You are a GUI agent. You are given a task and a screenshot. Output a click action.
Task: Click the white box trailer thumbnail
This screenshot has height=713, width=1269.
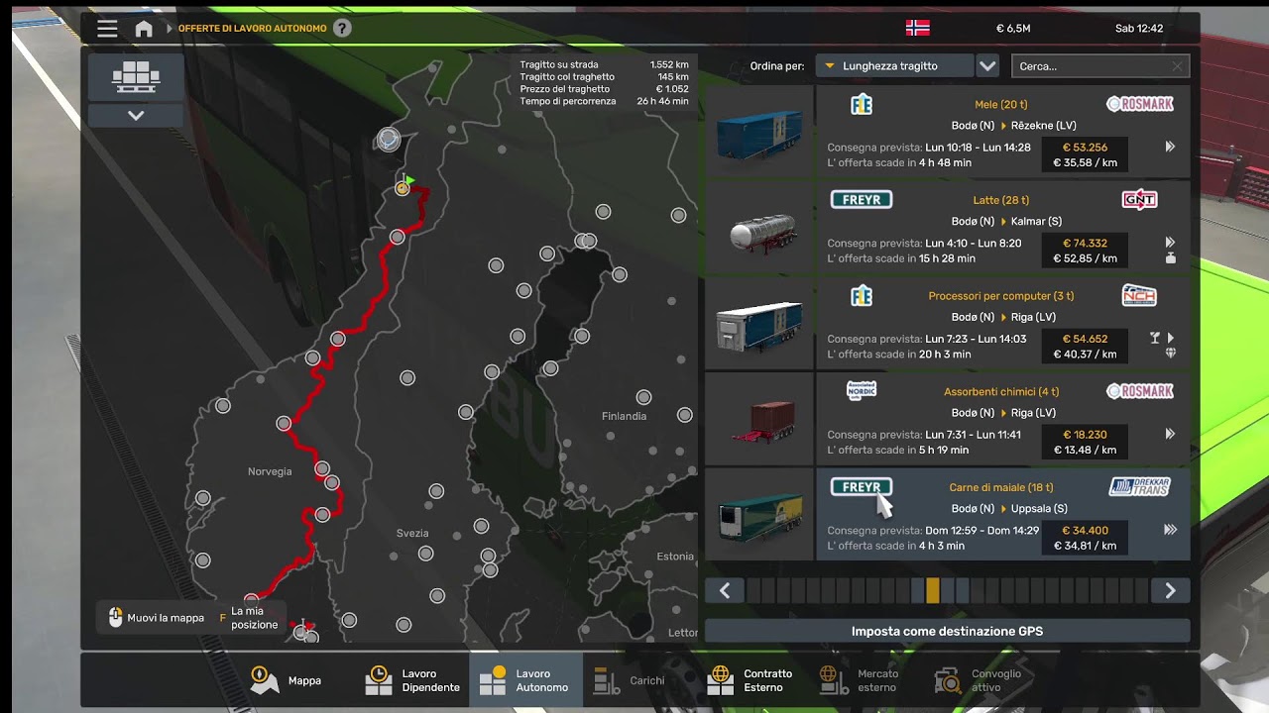click(759, 322)
